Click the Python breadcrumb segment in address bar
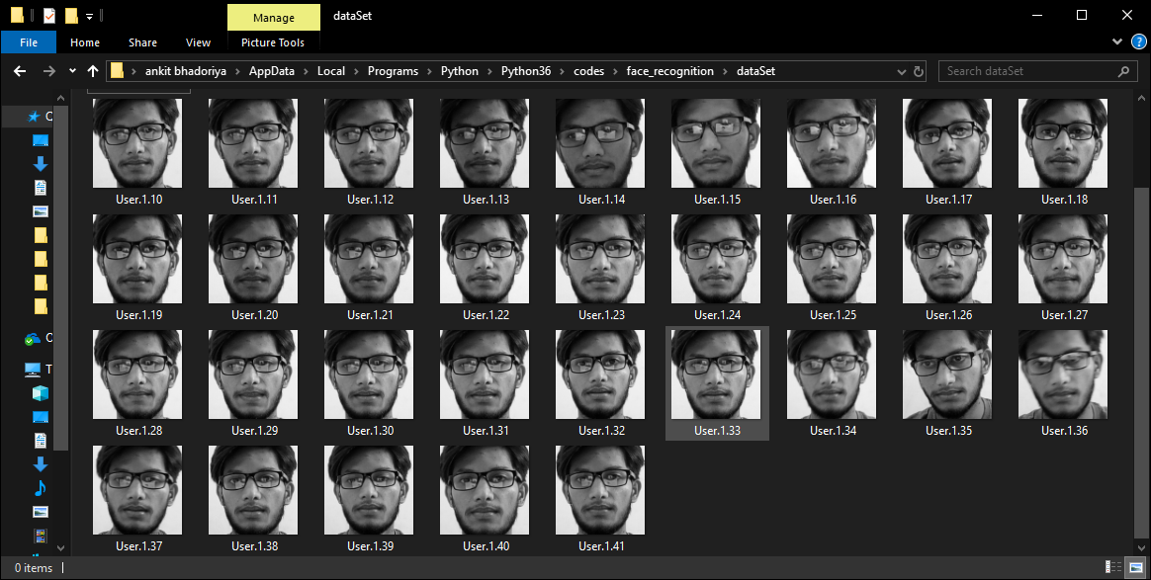 460,71
